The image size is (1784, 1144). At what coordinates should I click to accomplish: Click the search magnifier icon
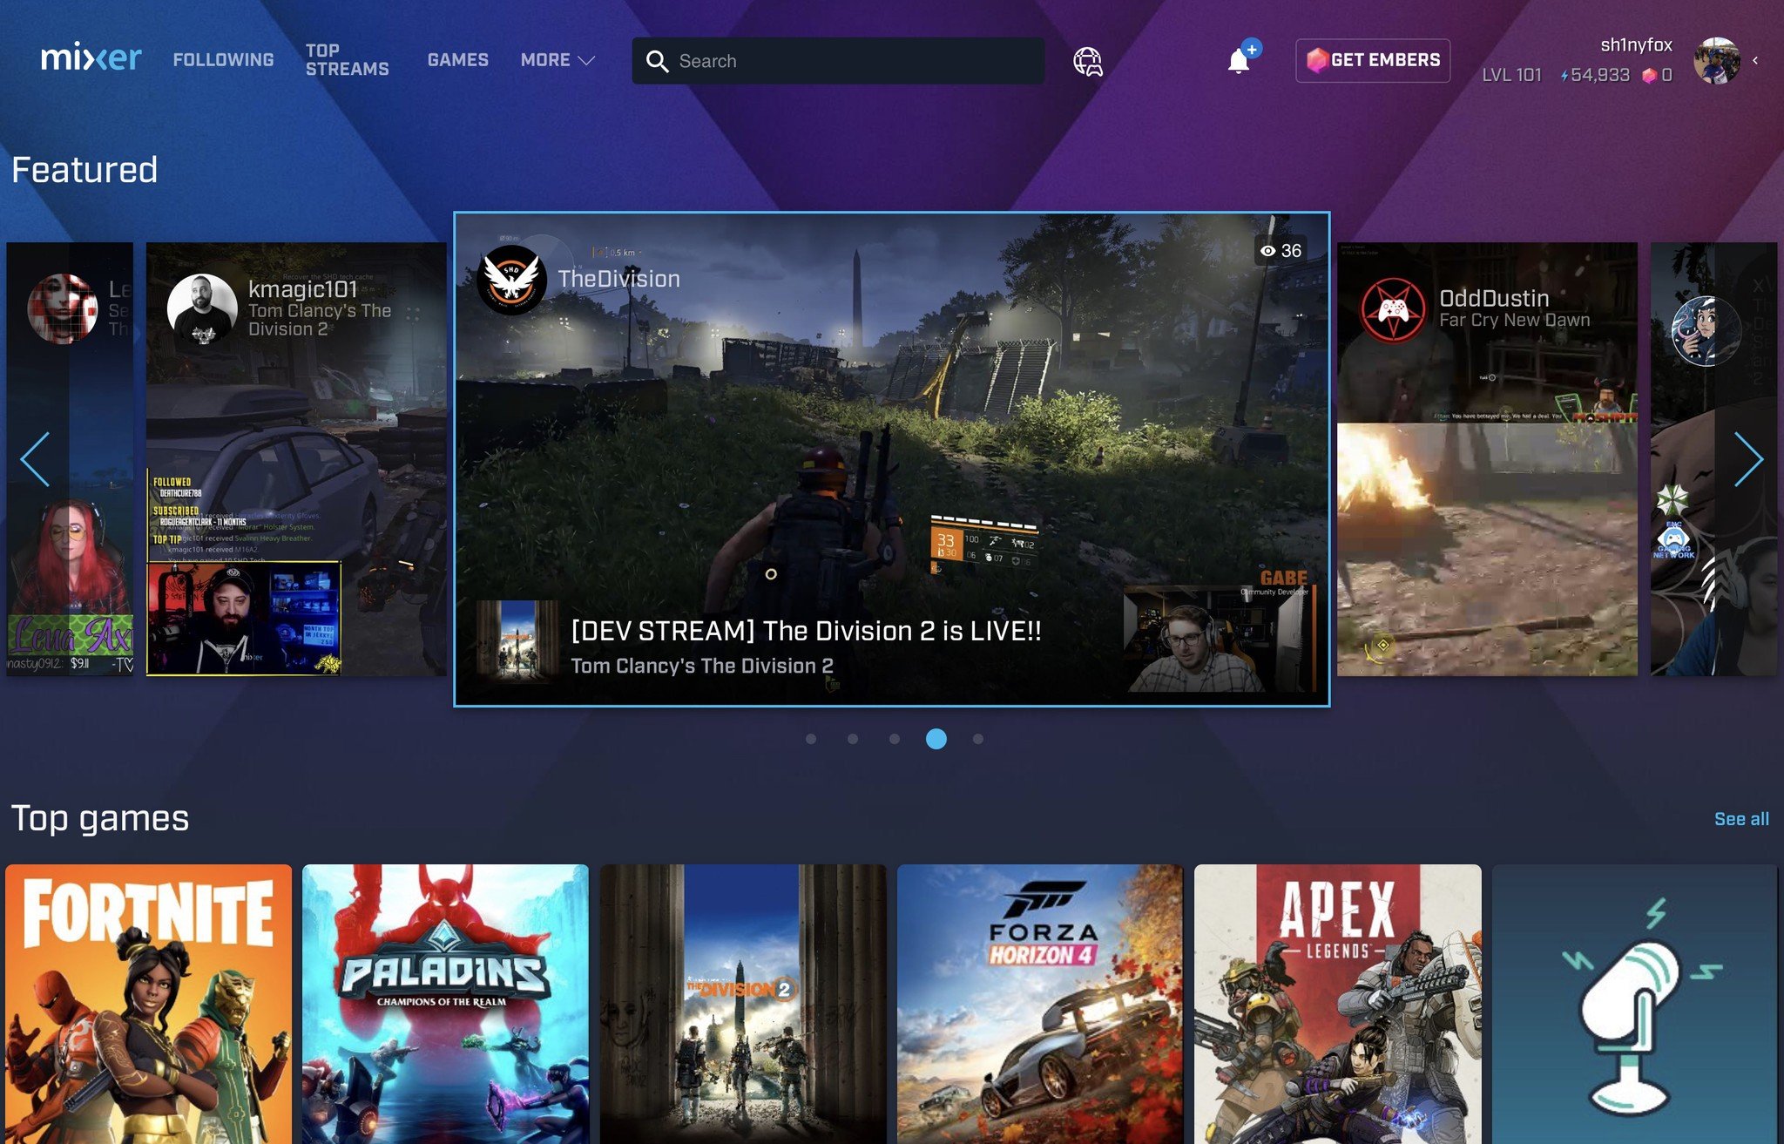pyautogui.click(x=657, y=61)
